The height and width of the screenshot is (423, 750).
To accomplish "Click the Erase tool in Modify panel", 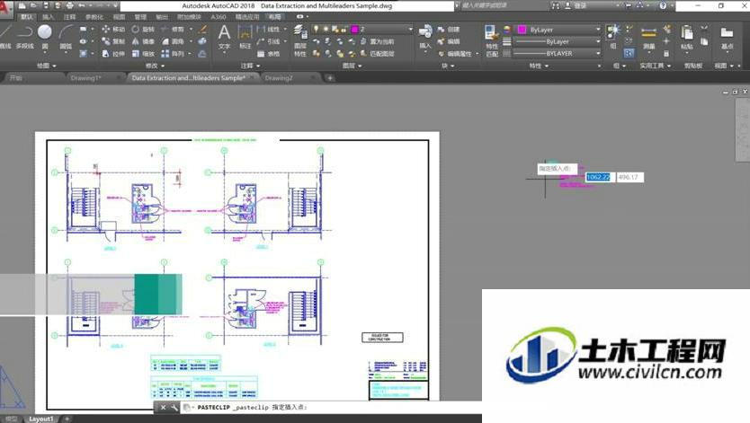I will (x=202, y=29).
